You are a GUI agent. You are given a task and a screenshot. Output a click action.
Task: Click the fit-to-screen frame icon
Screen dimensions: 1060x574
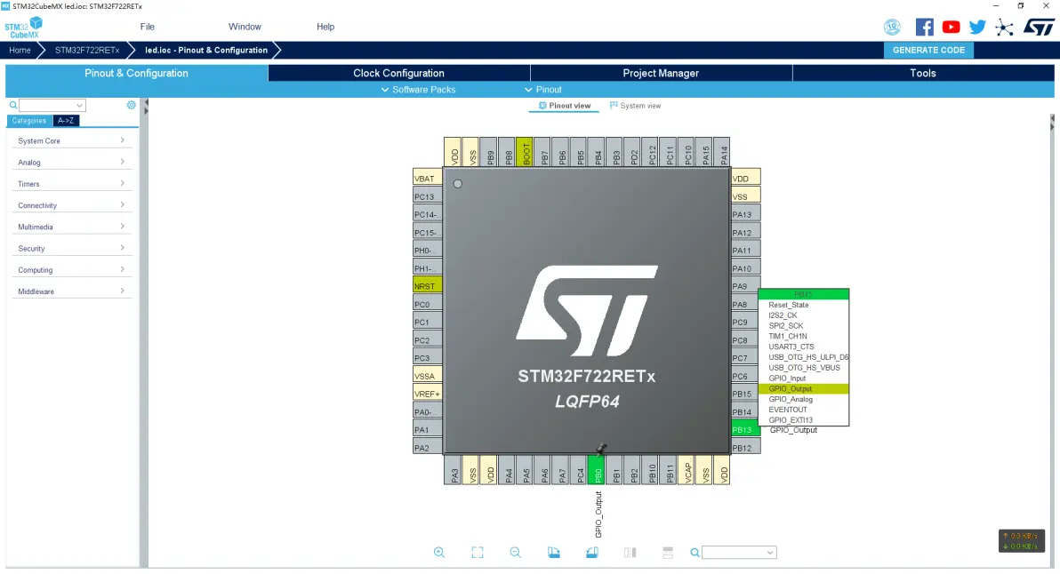point(478,553)
